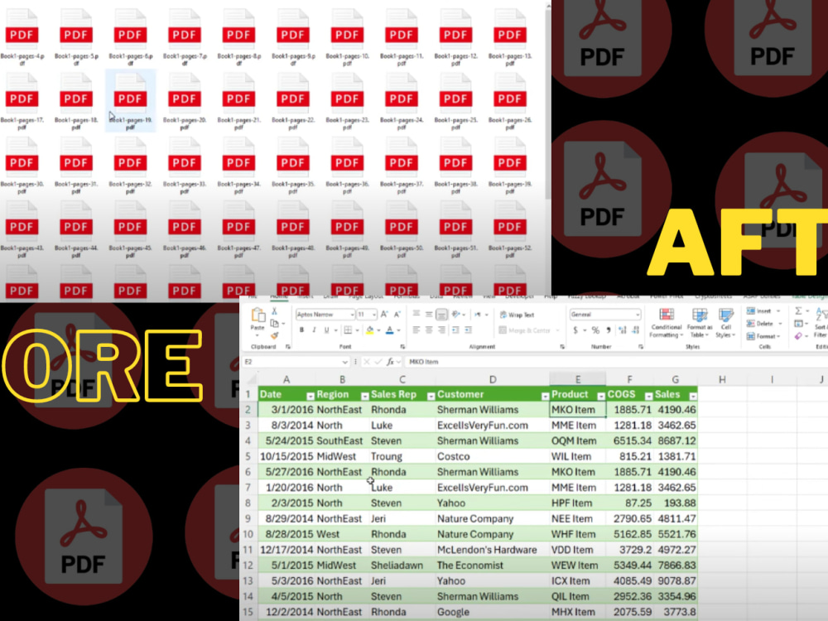Open the Sales Rep column filter dropdown
This screenshot has width=828, height=621.
[x=431, y=396]
